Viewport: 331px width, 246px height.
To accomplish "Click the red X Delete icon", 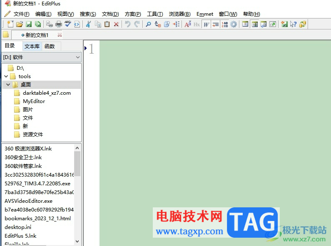I will click(x=116, y=24).
